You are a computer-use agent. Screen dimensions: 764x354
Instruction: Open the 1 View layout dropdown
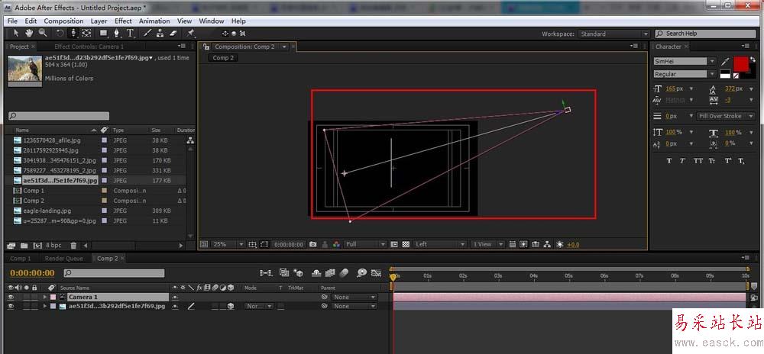pyautogui.click(x=487, y=244)
